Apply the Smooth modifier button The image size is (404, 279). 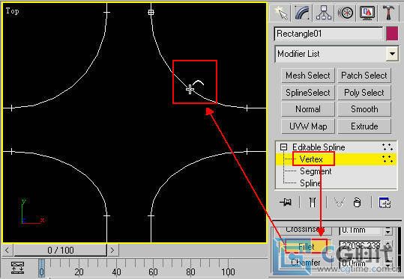tap(364, 109)
